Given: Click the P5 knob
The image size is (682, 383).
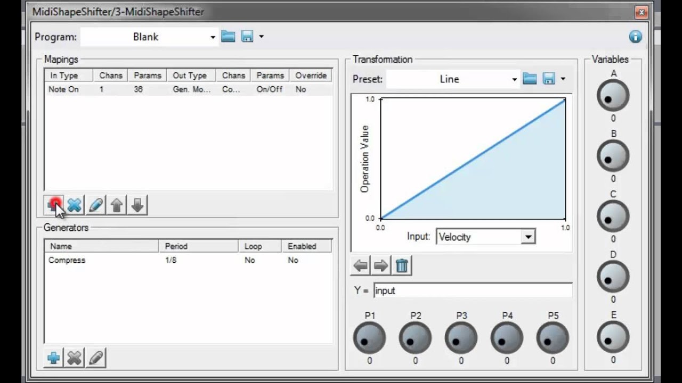Looking at the screenshot, I should tap(553, 338).
